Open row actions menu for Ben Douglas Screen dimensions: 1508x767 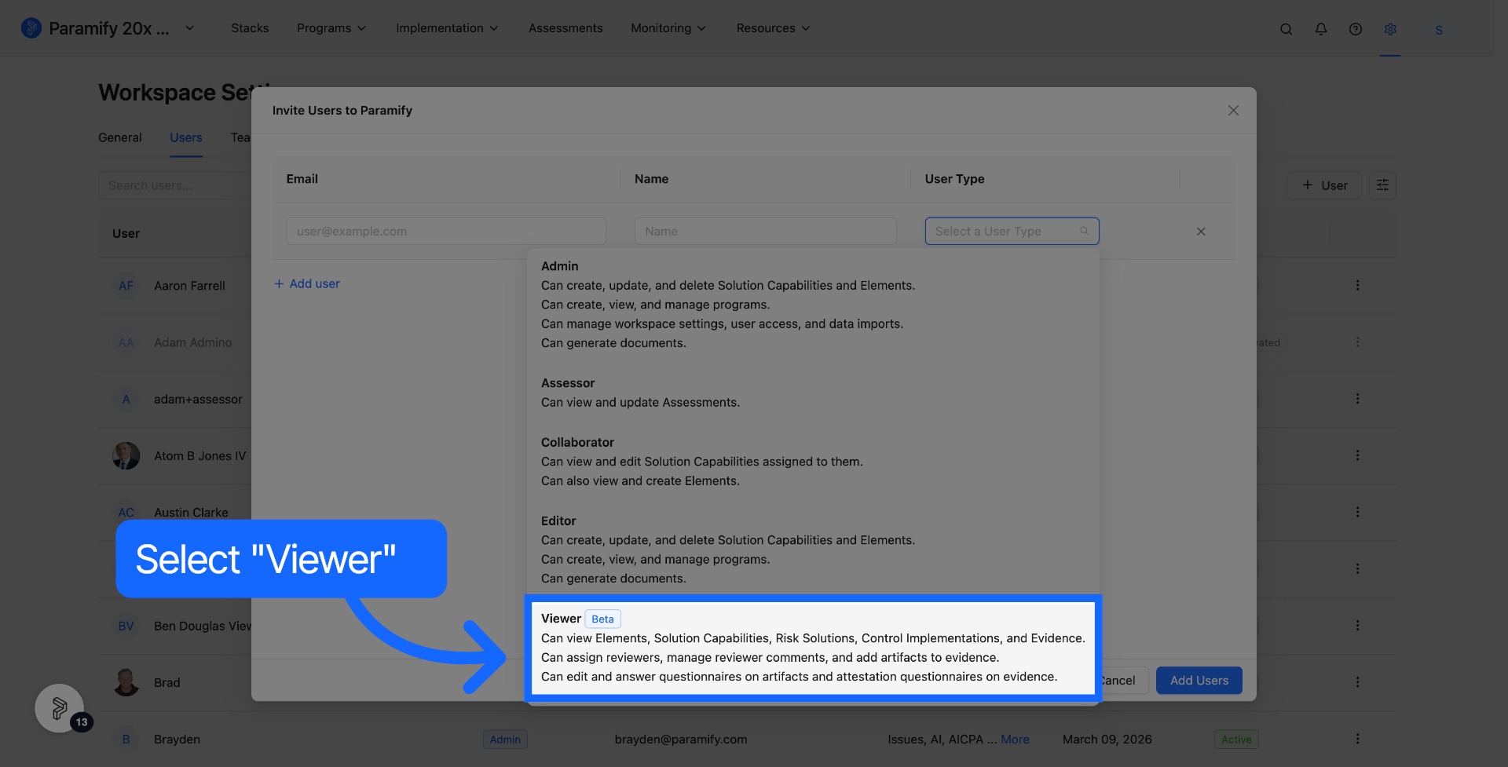point(1357,626)
